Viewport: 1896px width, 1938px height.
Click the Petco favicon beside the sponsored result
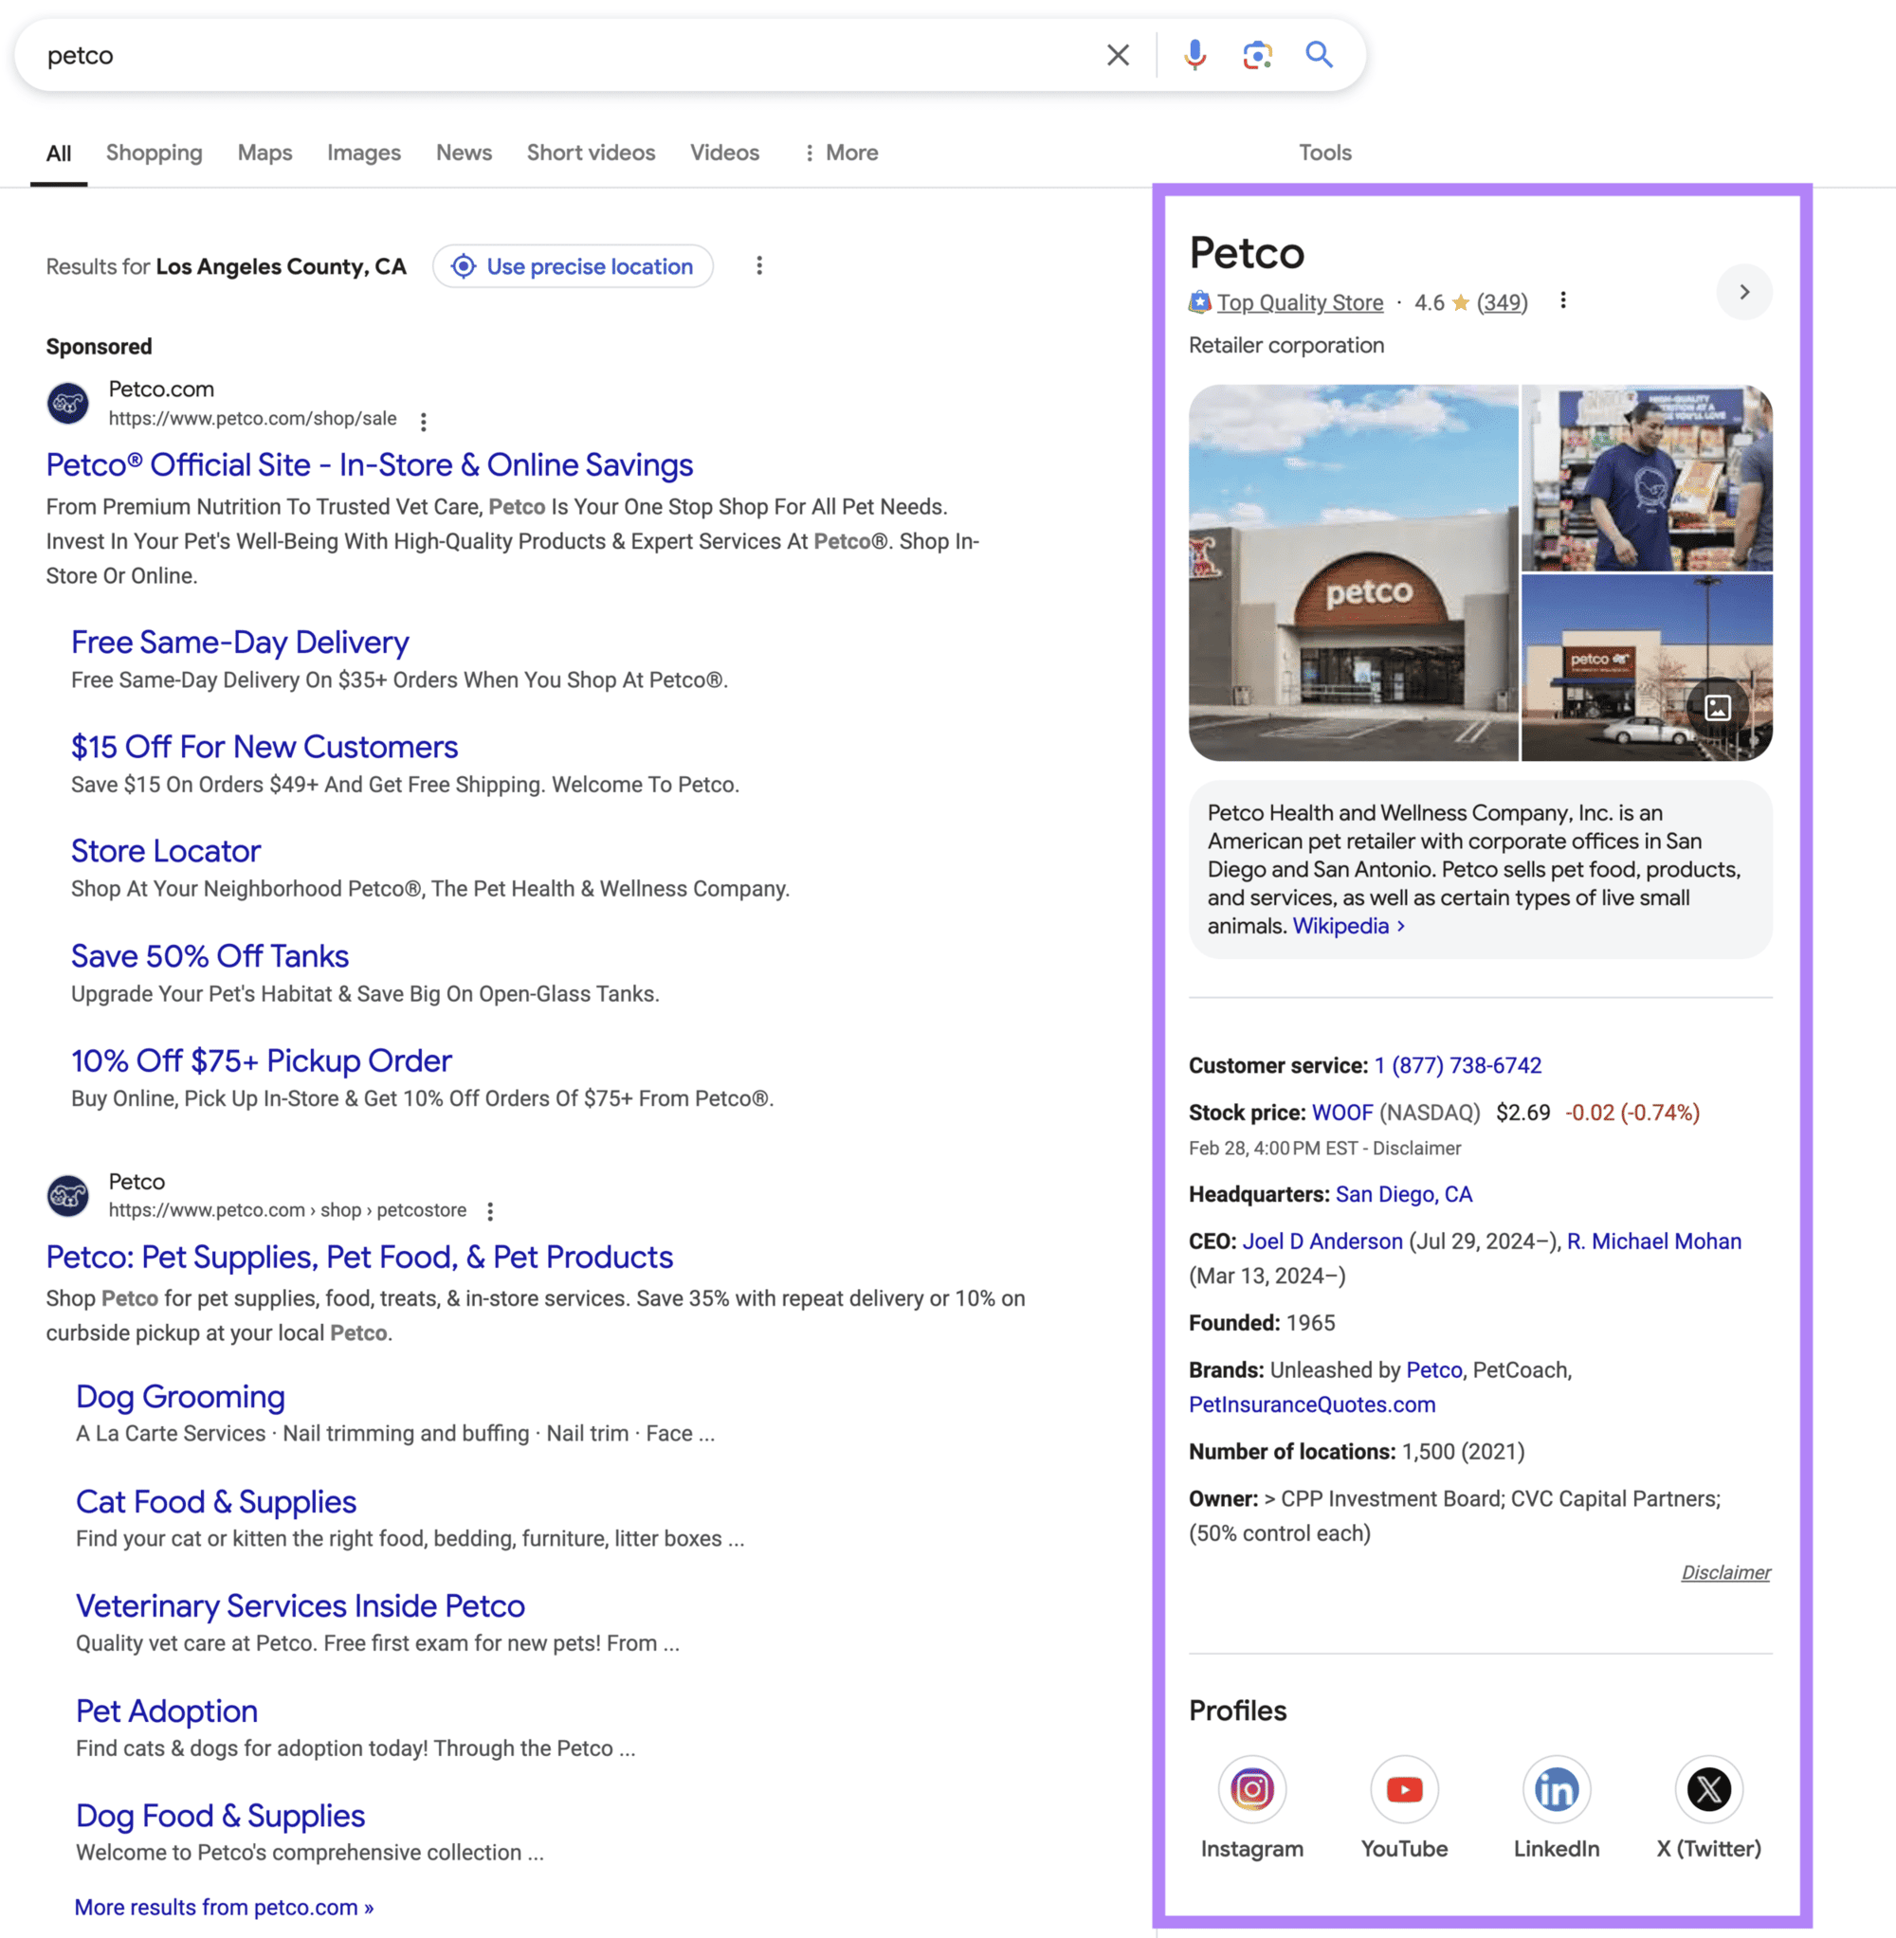point(67,403)
